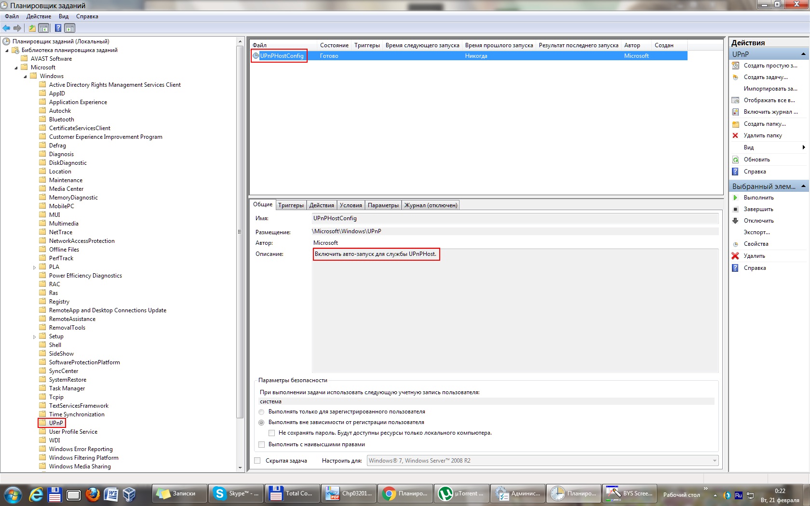
Task: Select the AVAST Software folder
Action: tap(51, 59)
